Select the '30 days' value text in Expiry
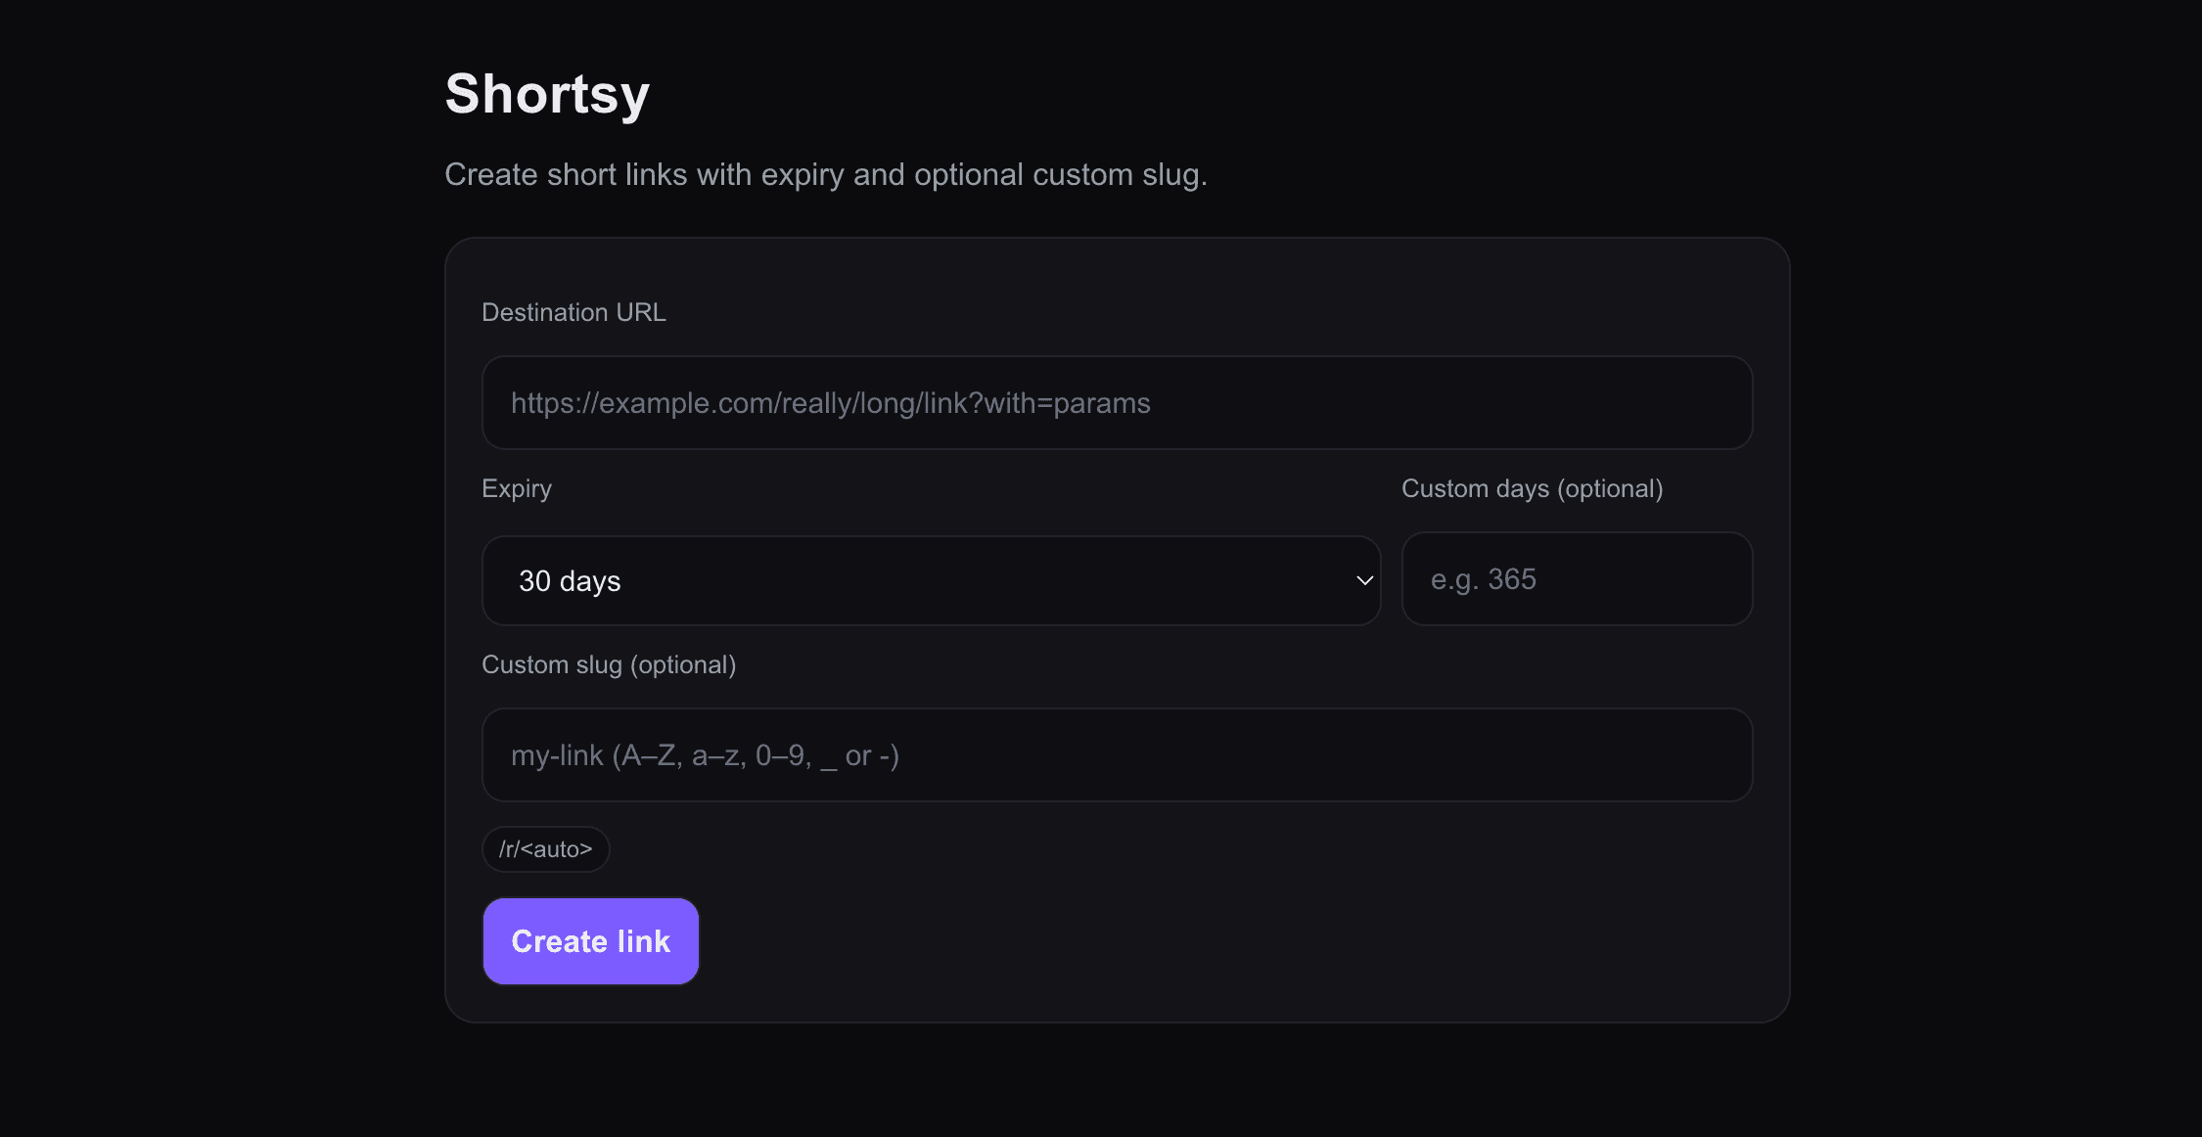 570,581
